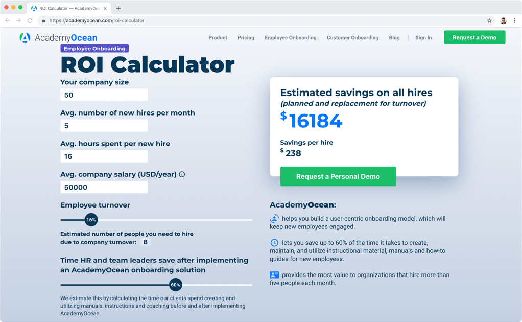The image size is (522, 322).
Task: Visit the Blog link
Action: 394,38
